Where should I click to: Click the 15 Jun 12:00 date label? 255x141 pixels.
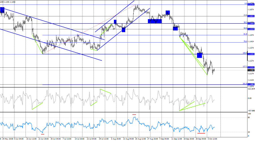[x=31, y=139]
